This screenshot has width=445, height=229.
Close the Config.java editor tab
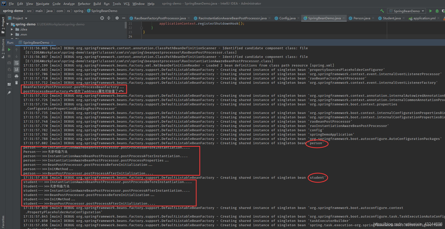coord(298,18)
